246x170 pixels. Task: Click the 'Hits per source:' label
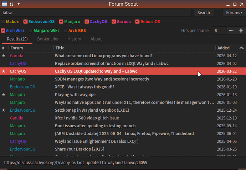(195, 31)
